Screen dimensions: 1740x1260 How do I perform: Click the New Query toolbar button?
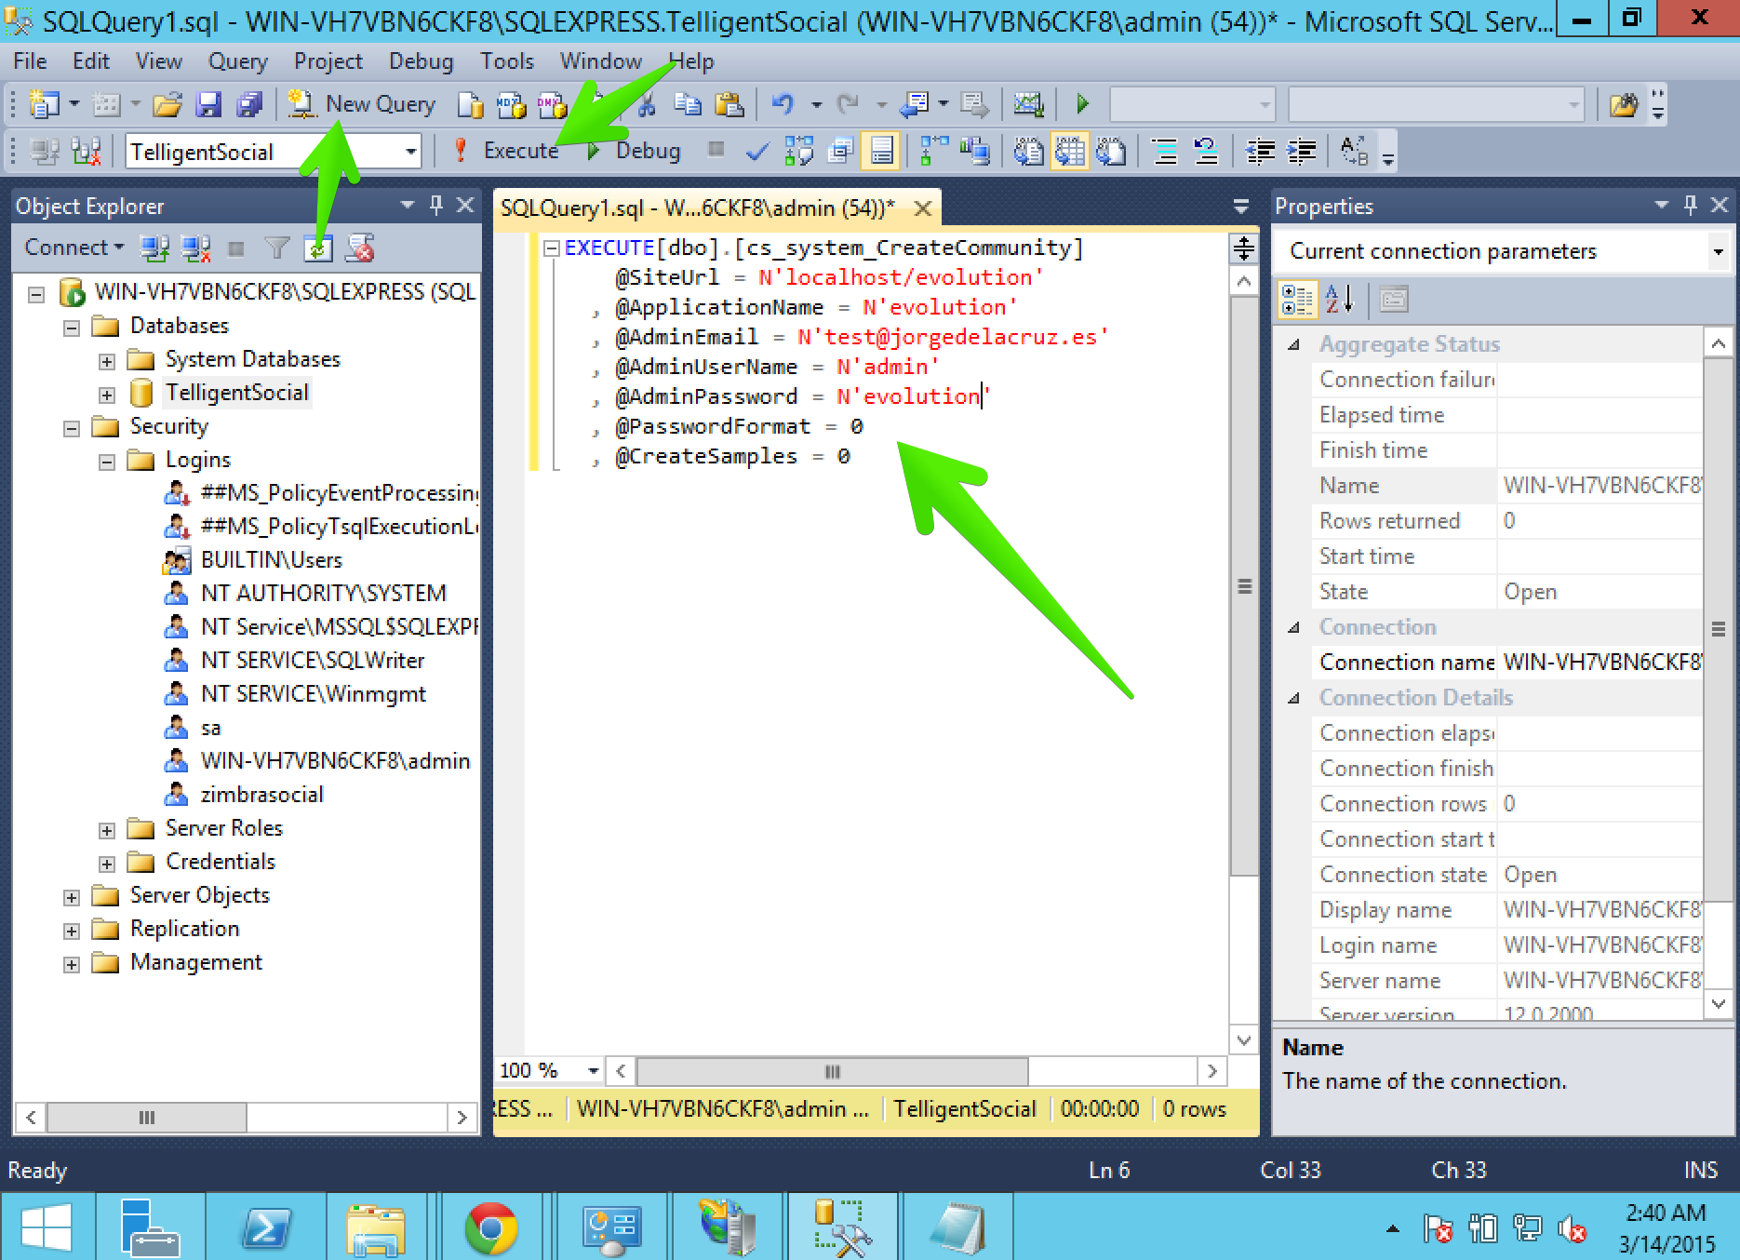click(x=361, y=104)
